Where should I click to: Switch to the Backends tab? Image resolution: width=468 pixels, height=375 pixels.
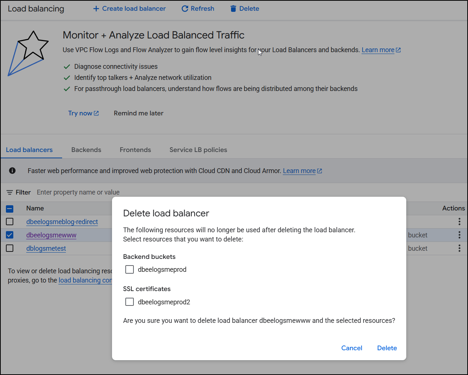pos(86,150)
